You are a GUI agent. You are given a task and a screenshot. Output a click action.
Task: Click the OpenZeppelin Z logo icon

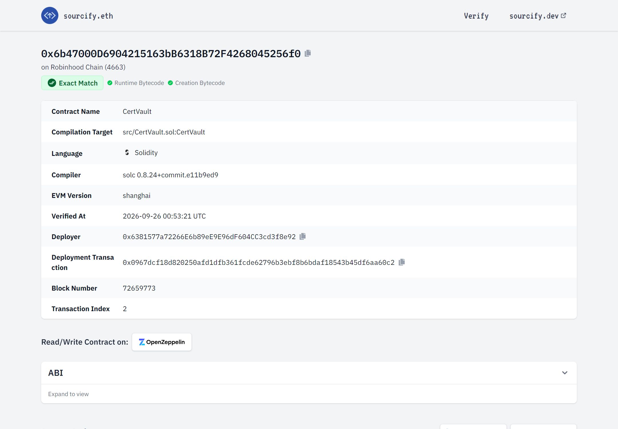tap(142, 342)
